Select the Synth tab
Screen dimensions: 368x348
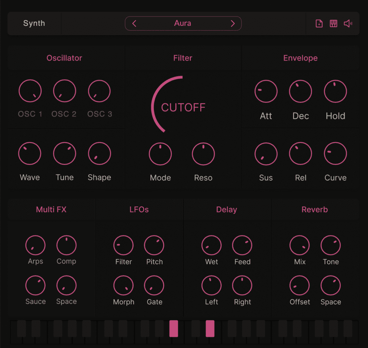pyautogui.click(x=34, y=23)
